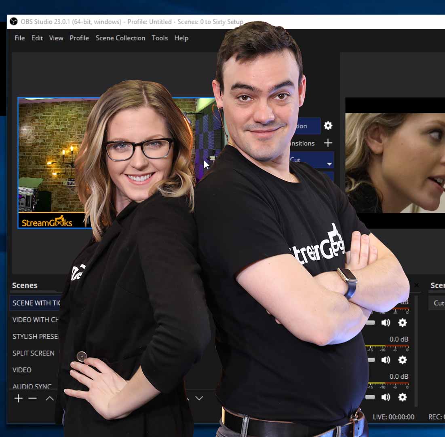This screenshot has width=445, height=437.
Task: Click the mixer panel vertical scrollbar
Action: coord(416,351)
